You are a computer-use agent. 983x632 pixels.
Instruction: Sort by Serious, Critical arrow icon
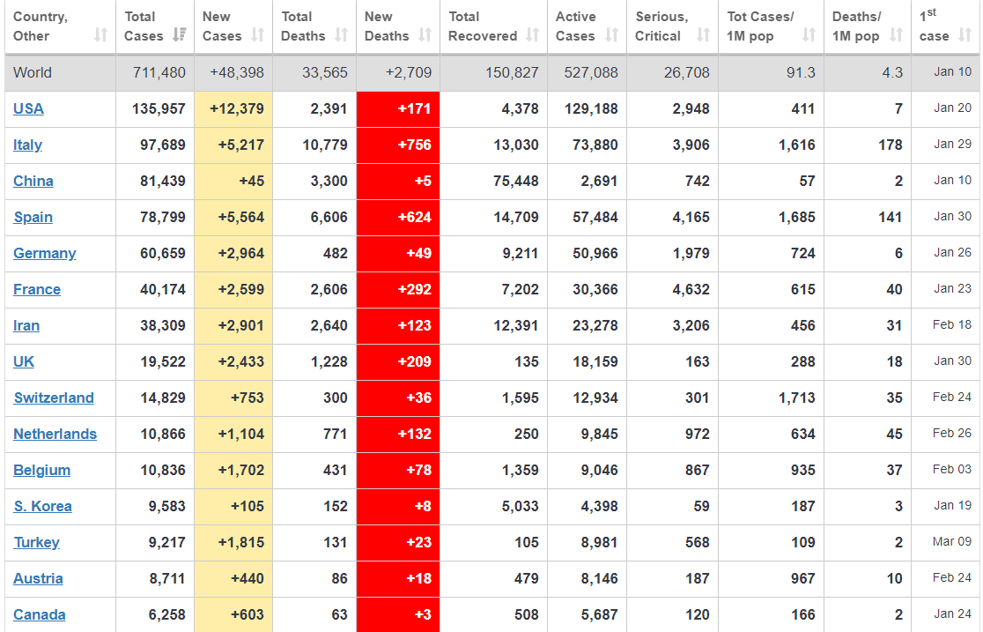point(703,35)
